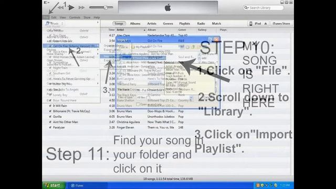Screen dimensions: 336x189
Task: Select the song "It Will Rain"
Action: coord(60,106)
